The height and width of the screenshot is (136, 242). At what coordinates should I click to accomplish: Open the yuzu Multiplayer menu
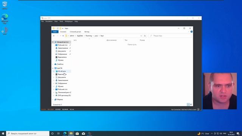point(69,22)
